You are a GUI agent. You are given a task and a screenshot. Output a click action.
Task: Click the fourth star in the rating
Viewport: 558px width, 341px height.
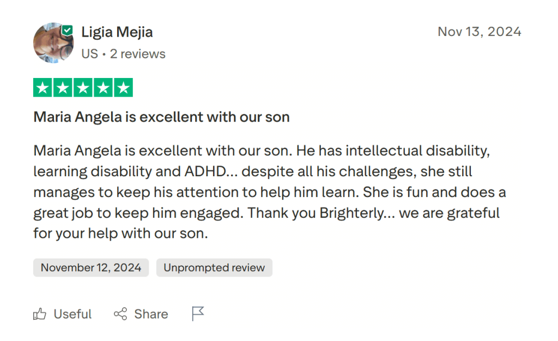pos(102,87)
